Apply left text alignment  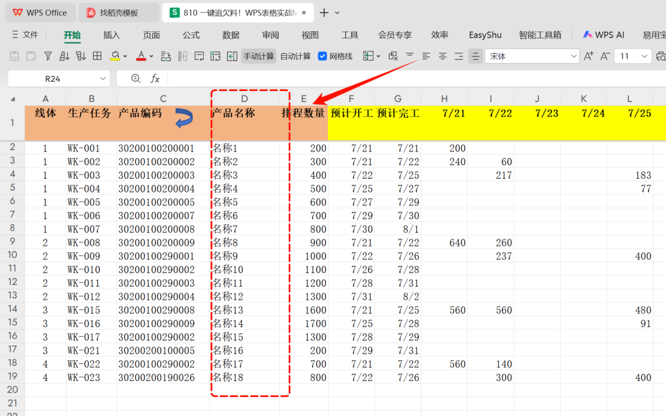click(x=426, y=56)
